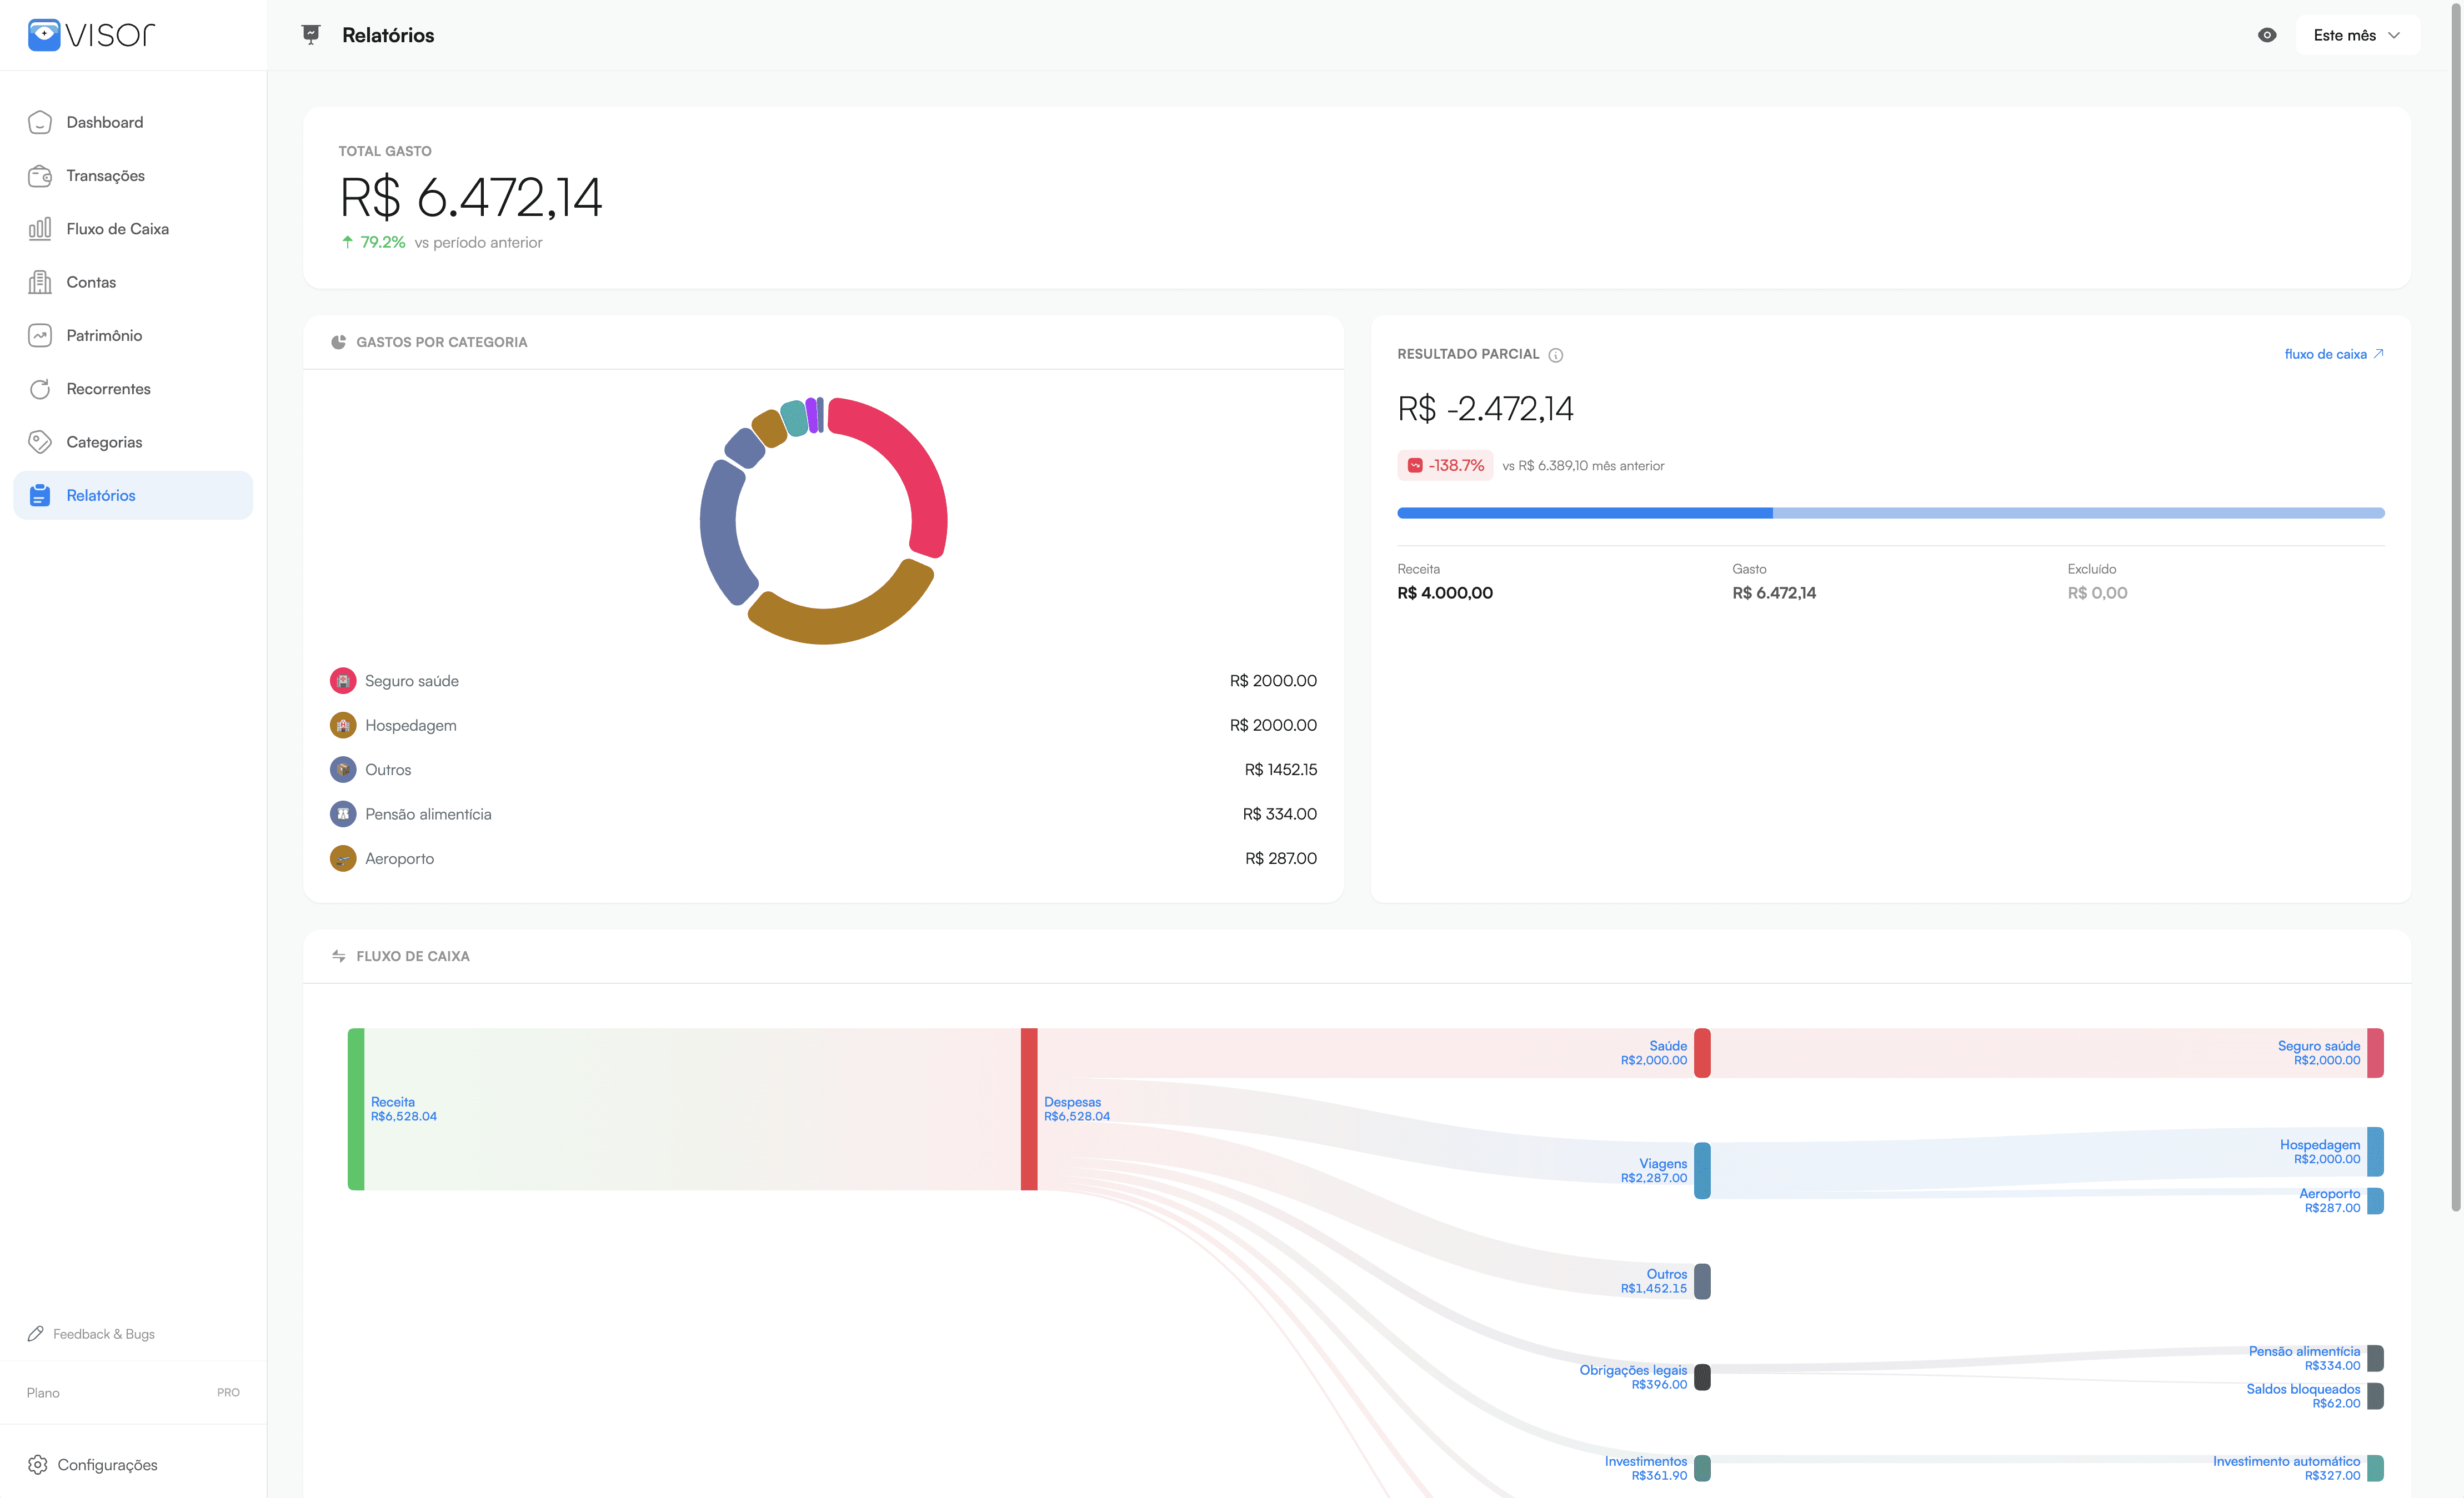Click the Resultado Parcial info icon

tap(1555, 355)
